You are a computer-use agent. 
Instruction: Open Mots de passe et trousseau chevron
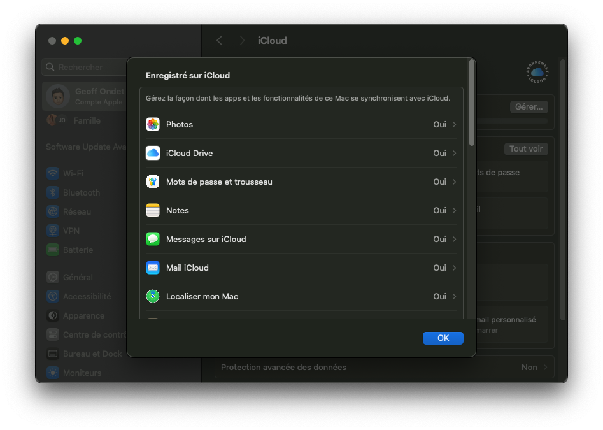pyautogui.click(x=454, y=182)
